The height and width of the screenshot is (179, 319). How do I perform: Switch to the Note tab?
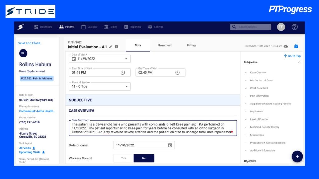tap(138, 45)
